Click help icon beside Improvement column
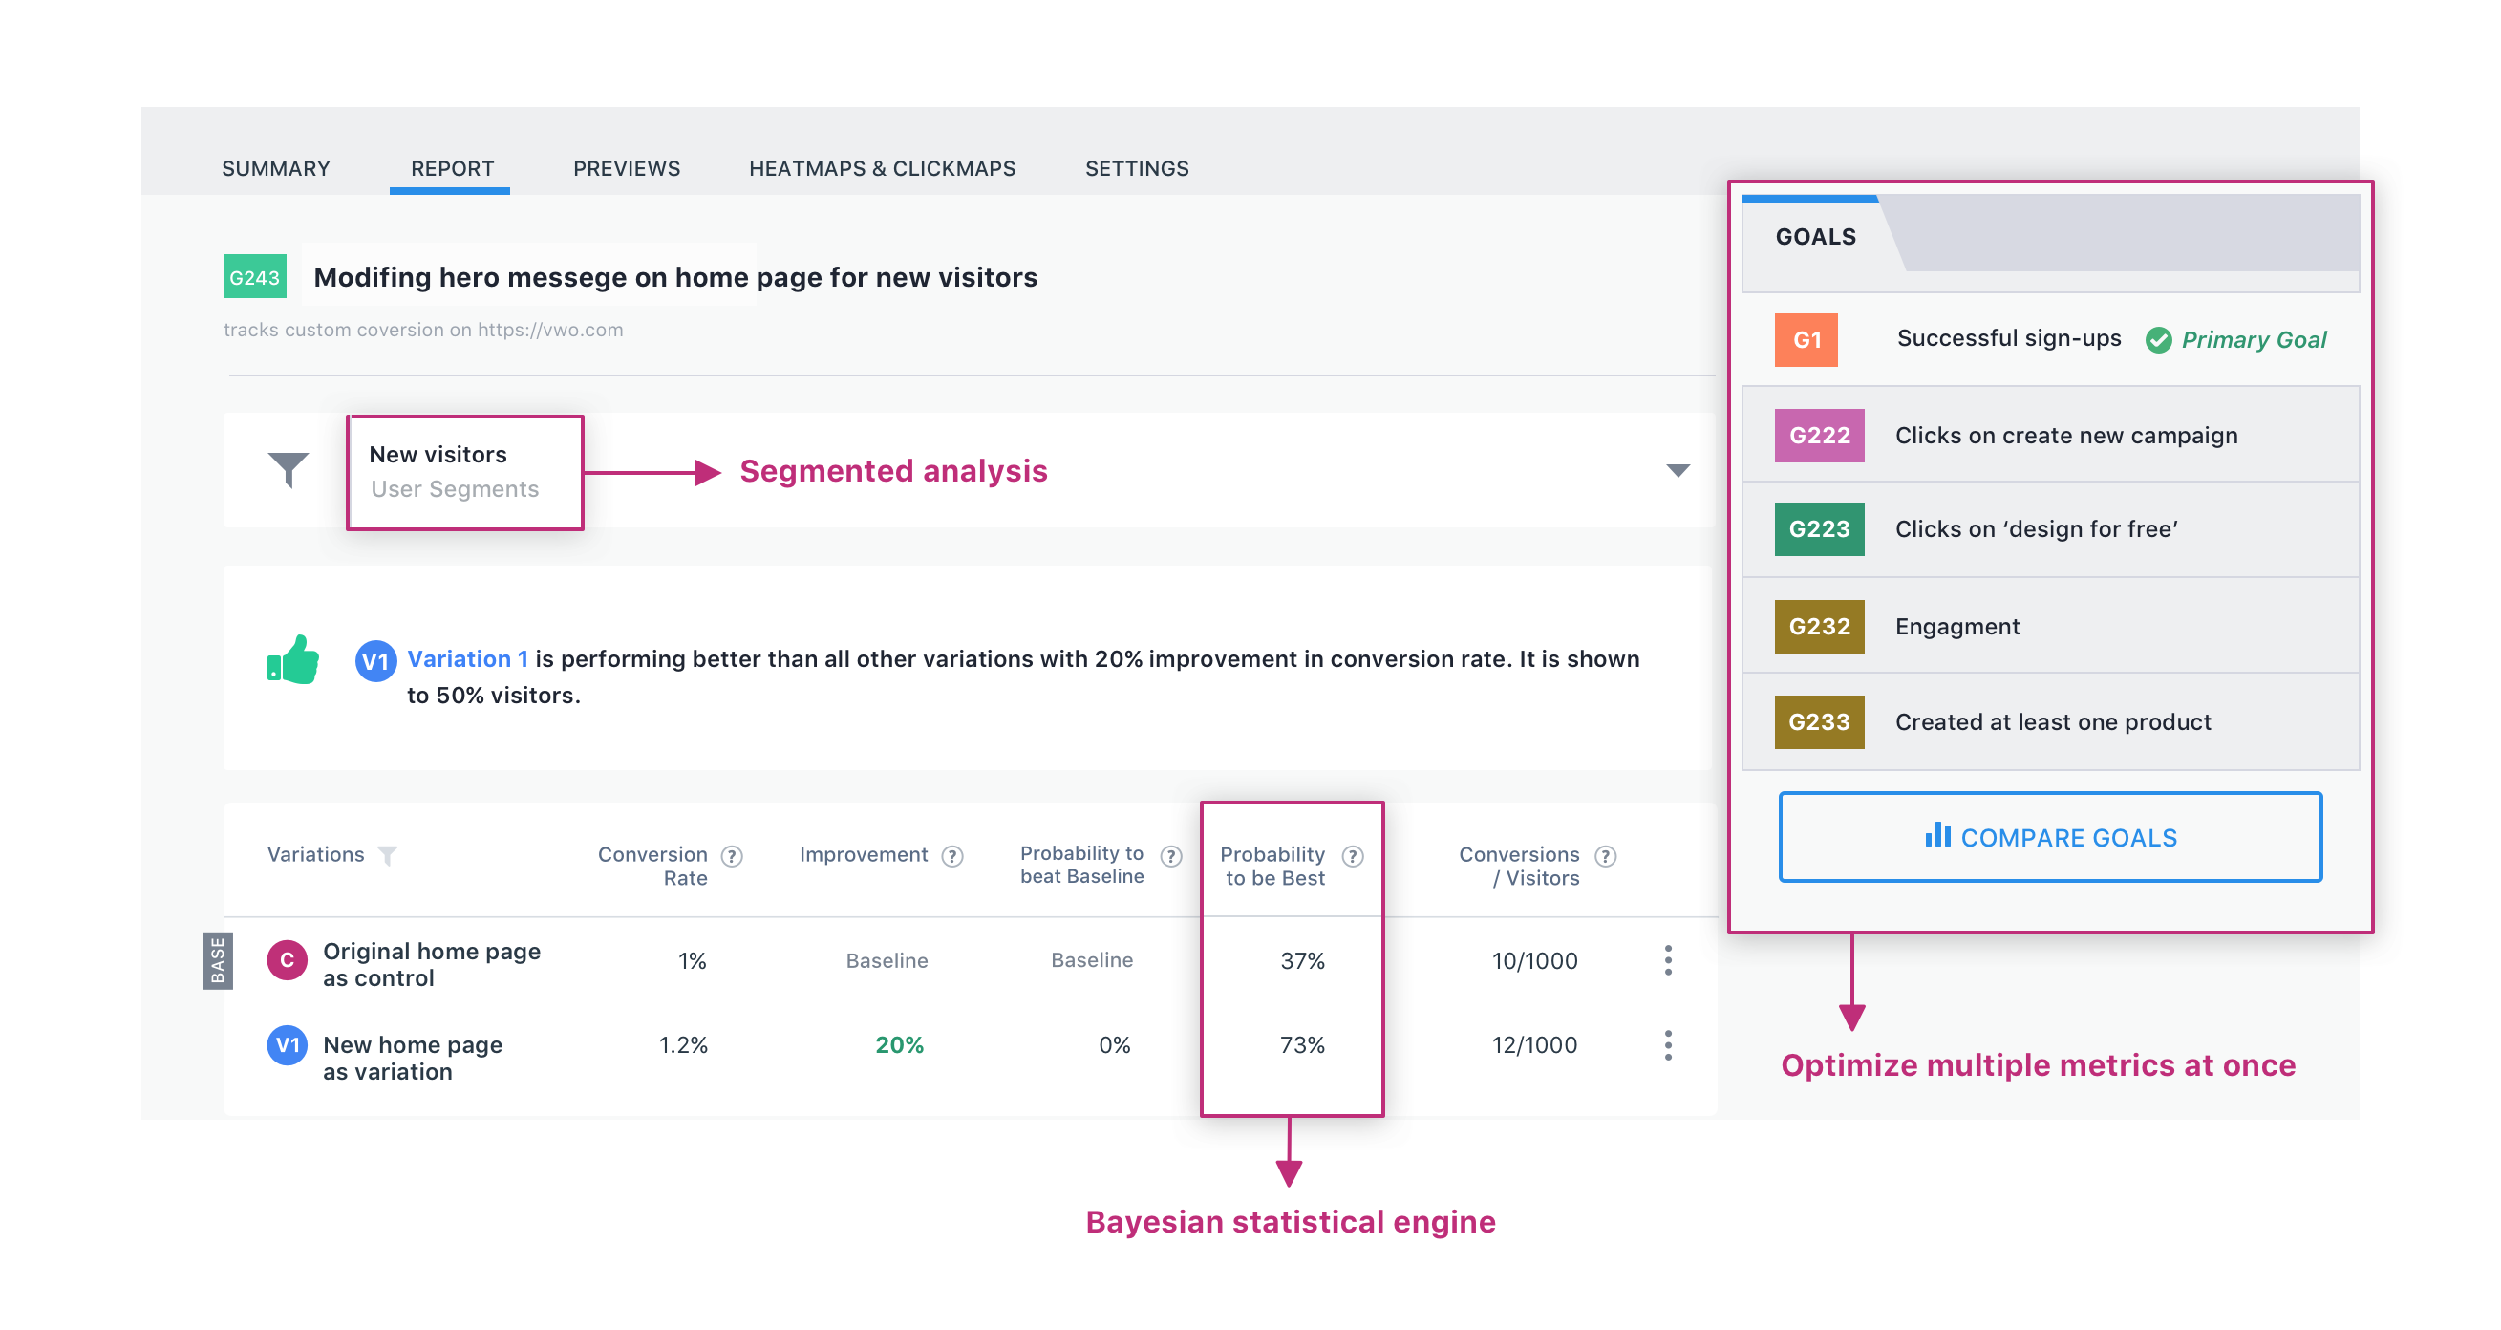Screen dimensions: 2501x1330 (x=952, y=856)
